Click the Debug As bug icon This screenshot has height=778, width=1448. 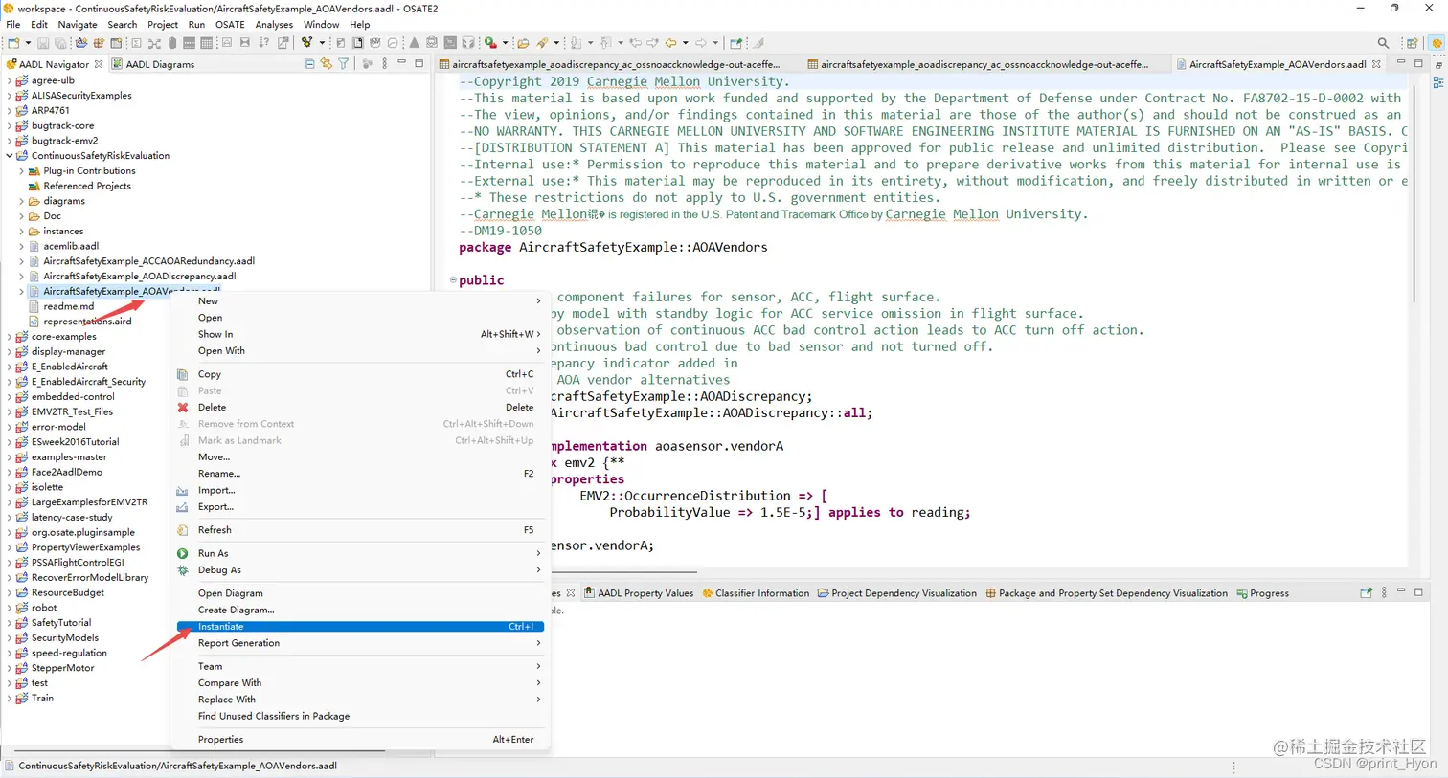[x=183, y=570]
